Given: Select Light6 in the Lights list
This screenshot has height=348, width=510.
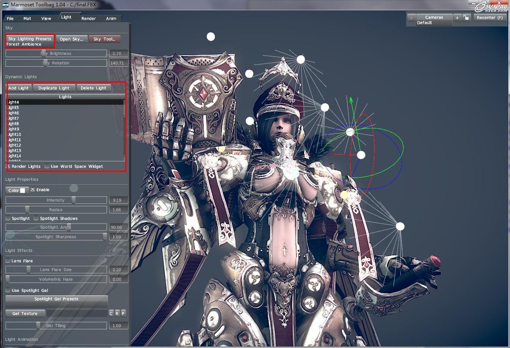Looking at the screenshot, I should (x=65, y=113).
